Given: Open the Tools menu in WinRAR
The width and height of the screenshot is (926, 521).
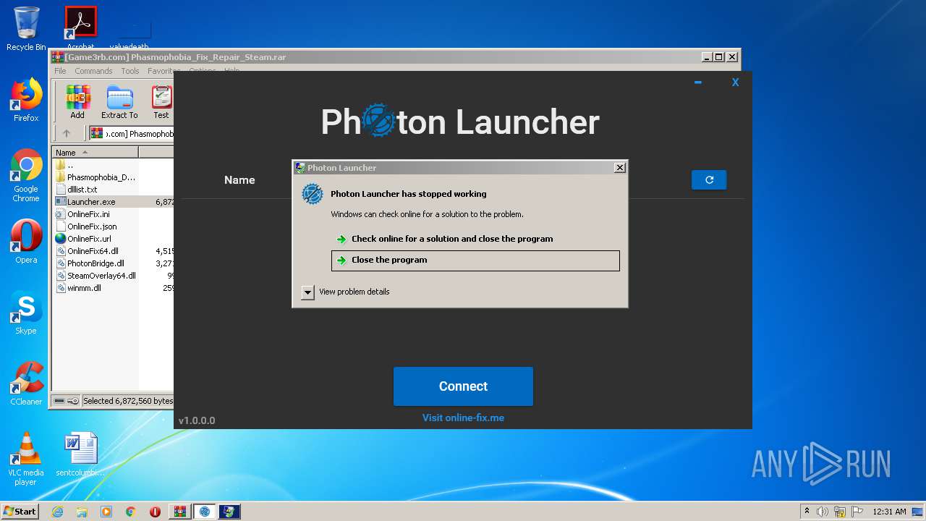Looking at the screenshot, I should (130, 71).
